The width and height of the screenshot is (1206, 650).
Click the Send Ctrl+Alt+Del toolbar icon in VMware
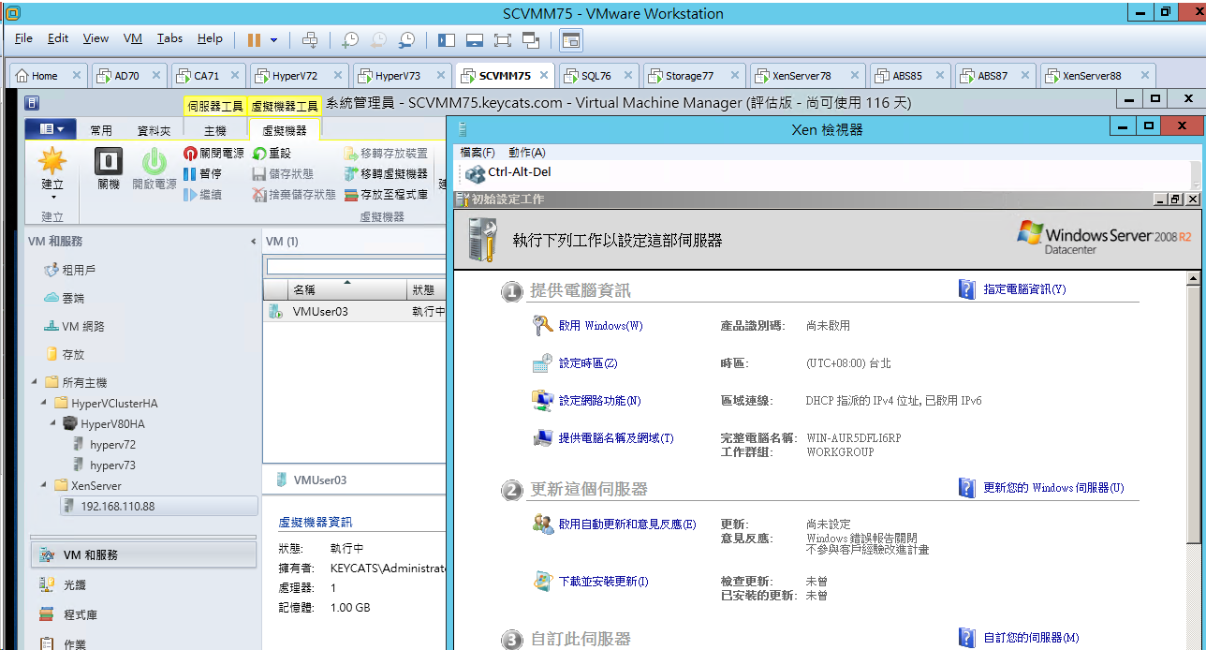[x=310, y=39]
